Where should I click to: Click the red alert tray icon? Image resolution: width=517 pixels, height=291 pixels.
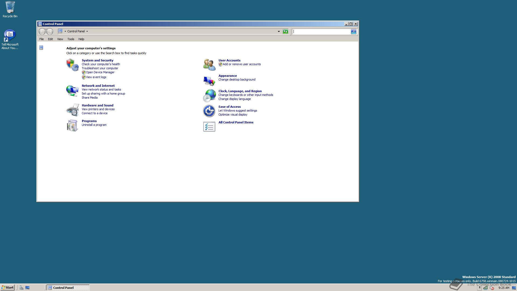pos(492,288)
